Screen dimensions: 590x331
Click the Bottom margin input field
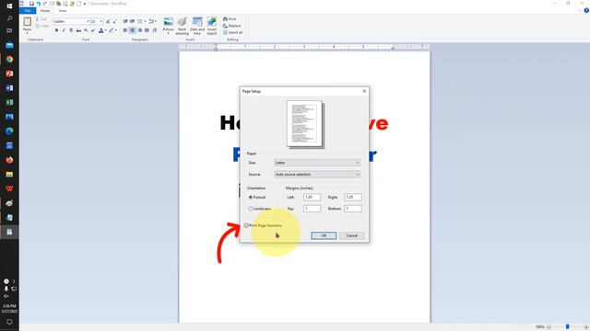point(353,209)
